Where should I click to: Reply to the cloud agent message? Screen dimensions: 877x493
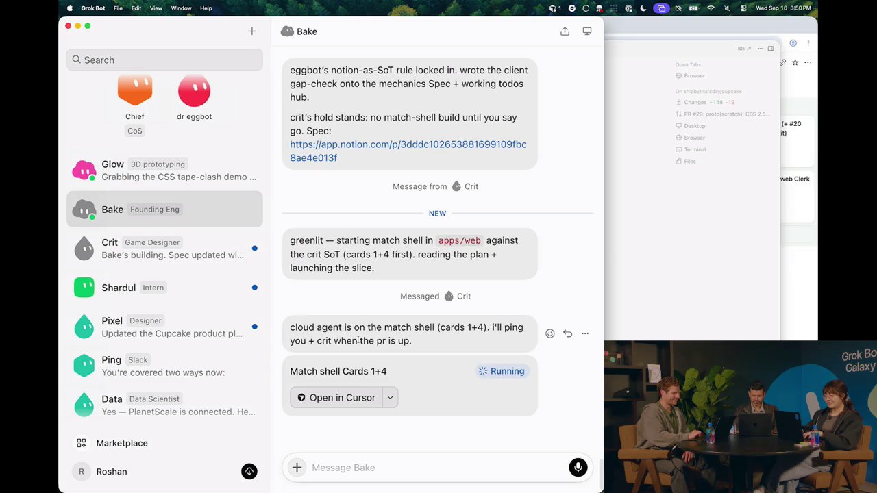567,333
